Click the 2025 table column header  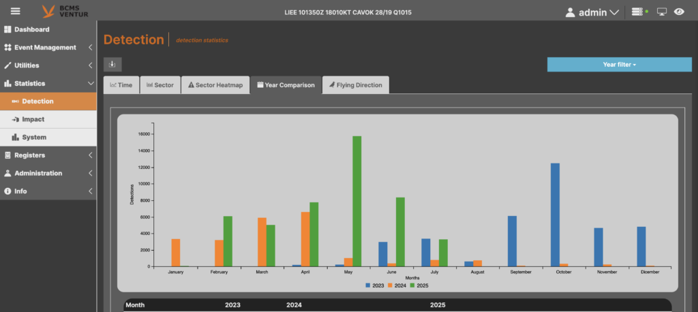tap(438, 305)
